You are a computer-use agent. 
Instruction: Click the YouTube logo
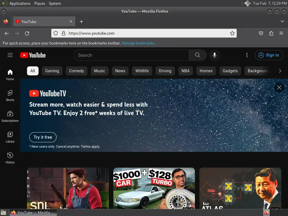(33, 55)
